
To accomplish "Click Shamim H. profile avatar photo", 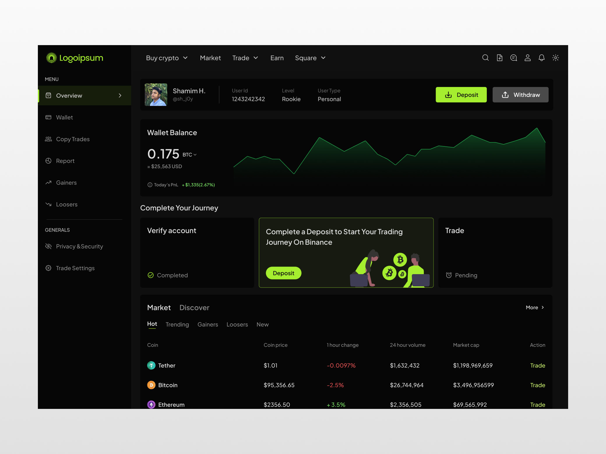I will [x=156, y=95].
